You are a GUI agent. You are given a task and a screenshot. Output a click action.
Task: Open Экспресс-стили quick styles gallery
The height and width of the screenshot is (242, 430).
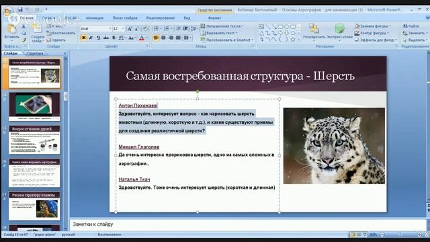pyautogui.click(x=339, y=32)
